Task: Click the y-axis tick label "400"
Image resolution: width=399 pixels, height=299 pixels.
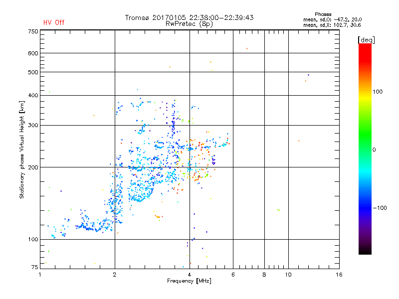Action: tap(33, 96)
